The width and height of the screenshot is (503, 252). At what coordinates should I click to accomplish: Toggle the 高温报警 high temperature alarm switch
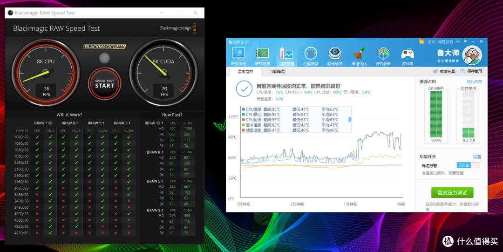[469, 165]
